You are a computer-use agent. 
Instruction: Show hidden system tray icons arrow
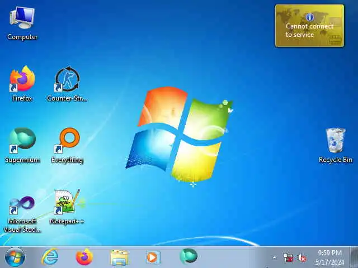(x=275, y=258)
